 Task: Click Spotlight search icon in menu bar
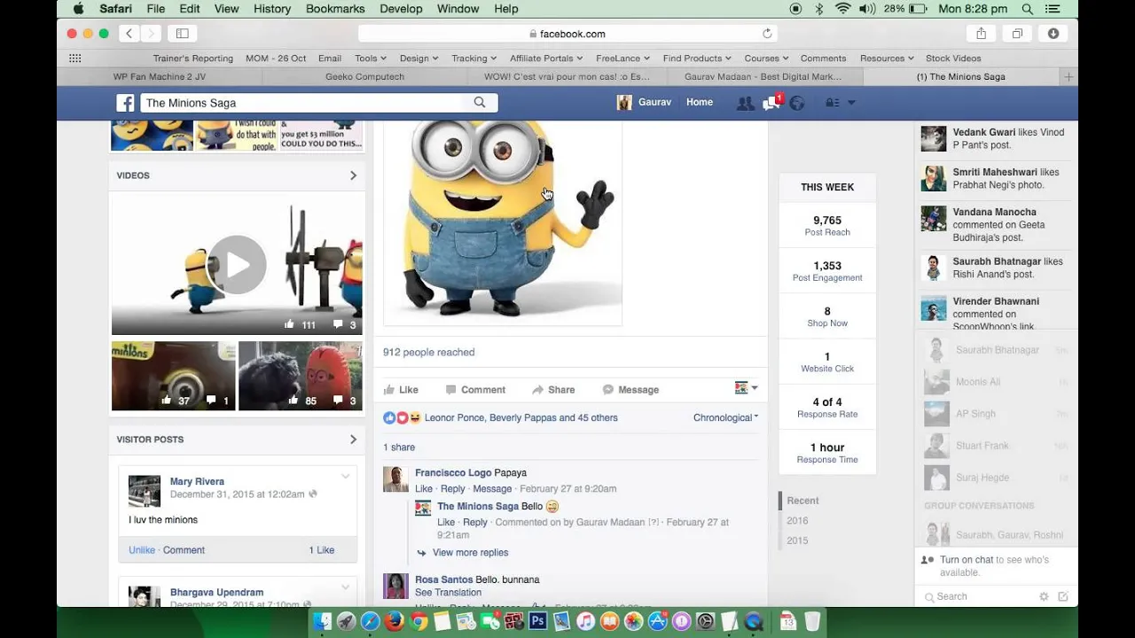1028,9
